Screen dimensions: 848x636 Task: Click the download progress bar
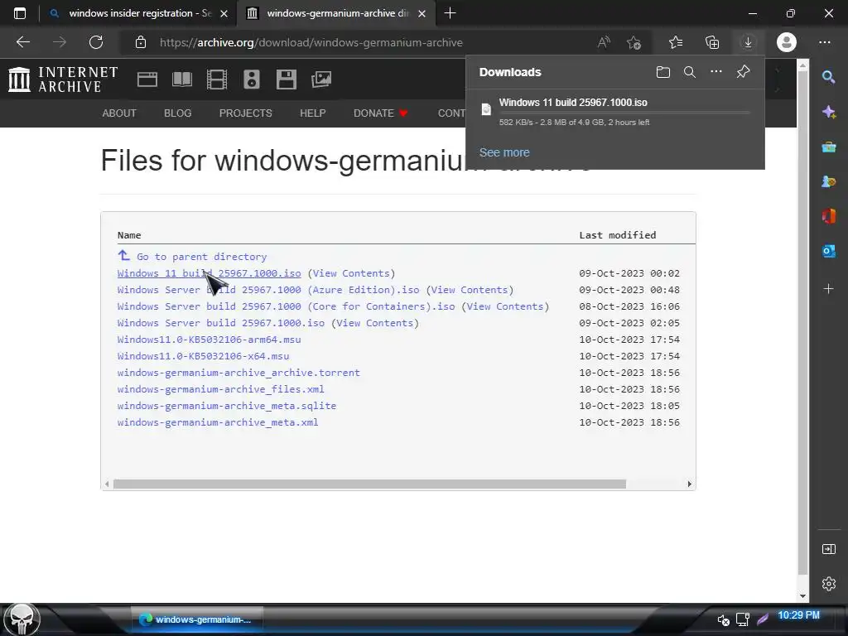pyautogui.click(x=624, y=113)
